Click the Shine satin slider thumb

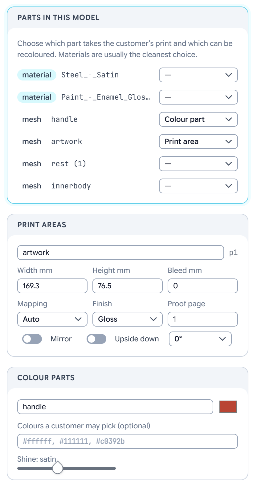pyautogui.click(x=58, y=468)
